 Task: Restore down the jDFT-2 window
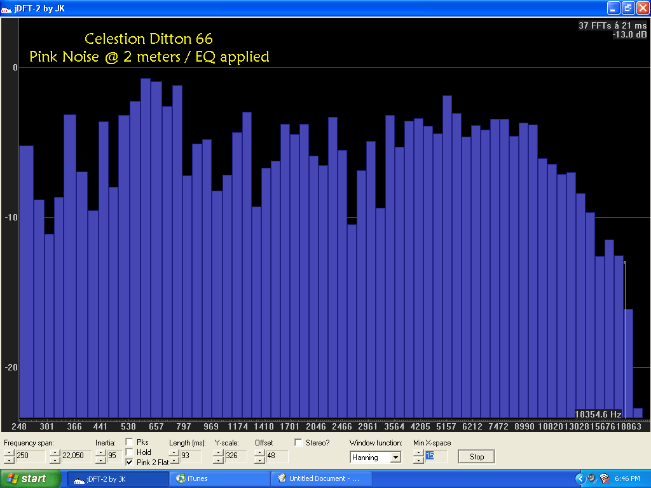click(x=627, y=8)
